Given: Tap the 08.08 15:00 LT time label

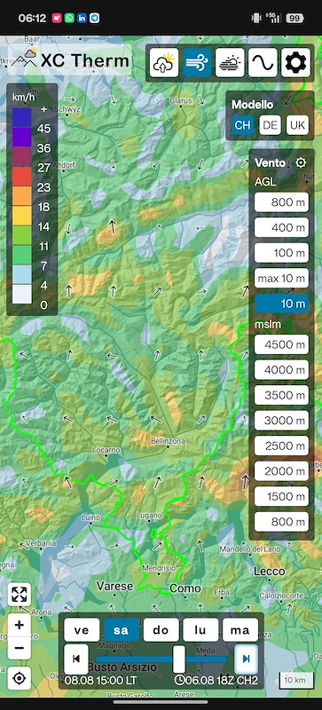Looking at the screenshot, I should click(x=100, y=680).
